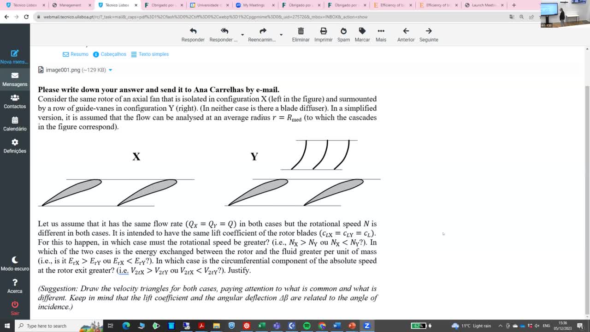This screenshot has height=332, width=590.
Task: Open the Mais more-actions menu
Action: [381, 31]
